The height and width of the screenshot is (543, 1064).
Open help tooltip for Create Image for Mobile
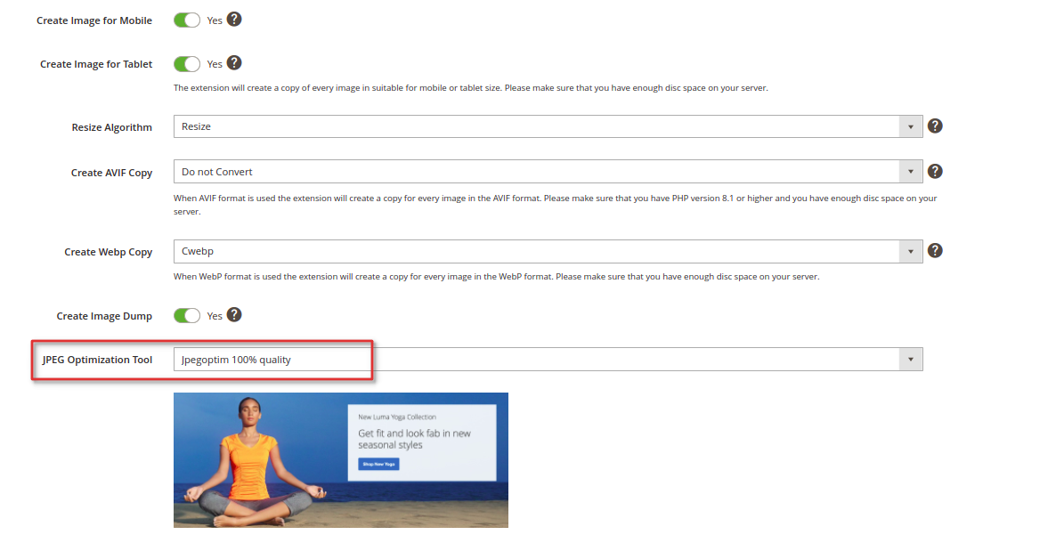pyautogui.click(x=234, y=19)
